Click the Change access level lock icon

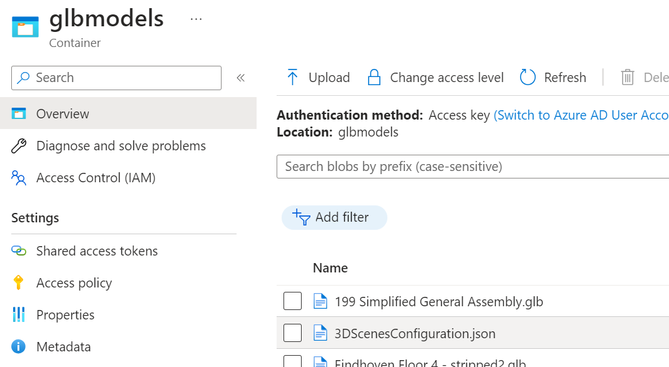(374, 78)
